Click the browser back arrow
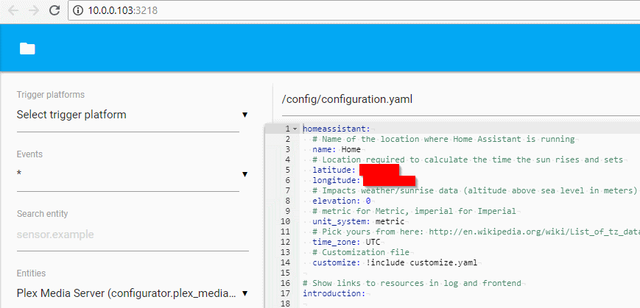640x308 pixels. click(x=13, y=11)
